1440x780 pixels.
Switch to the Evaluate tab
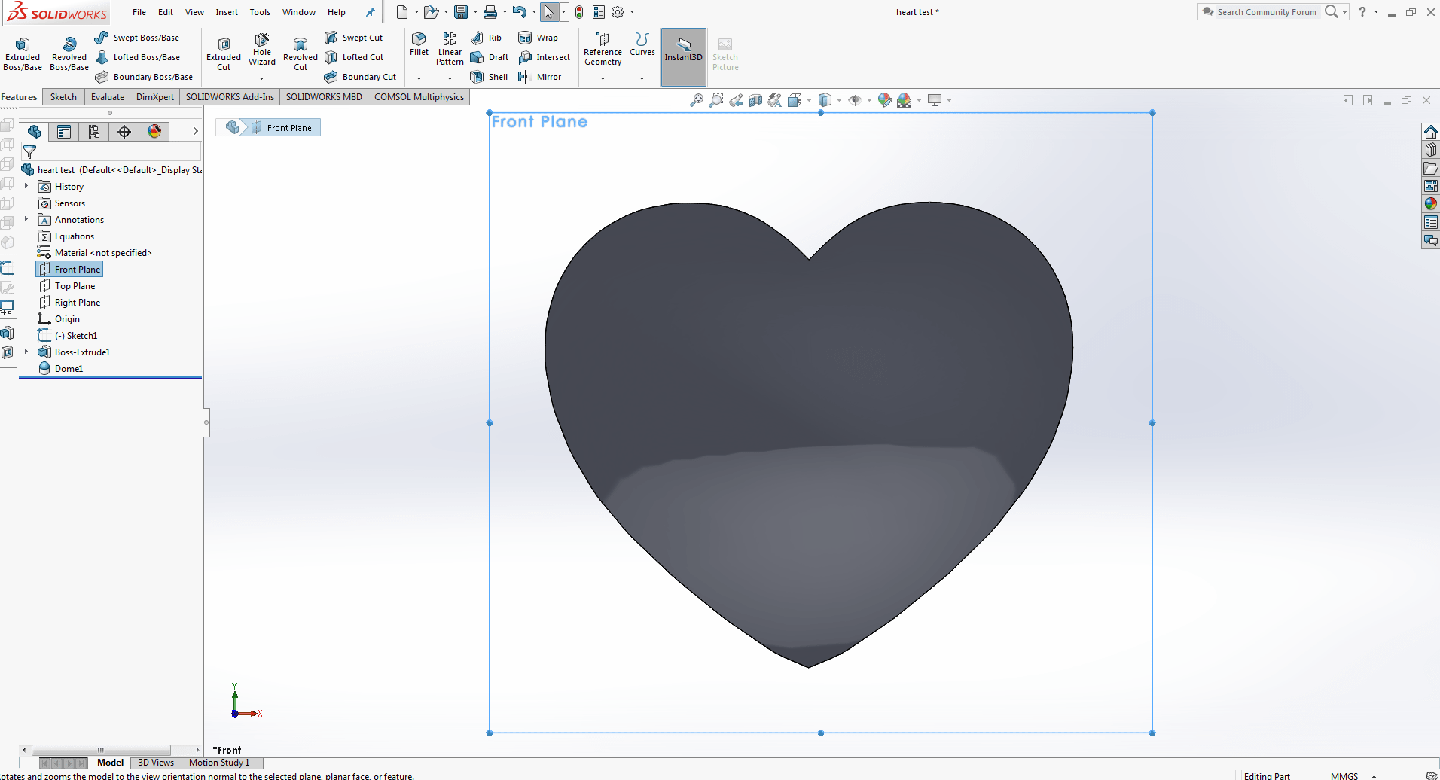click(x=108, y=97)
